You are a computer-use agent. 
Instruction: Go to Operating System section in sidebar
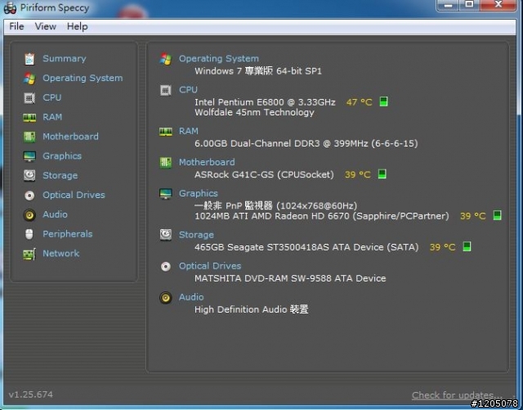point(83,79)
